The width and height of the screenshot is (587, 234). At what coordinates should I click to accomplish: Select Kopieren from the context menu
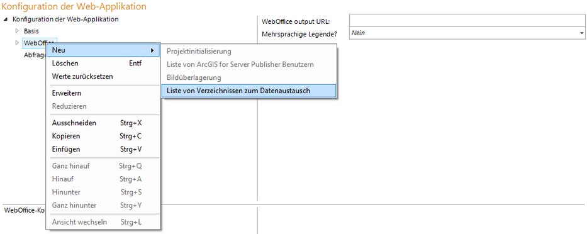coord(103,136)
